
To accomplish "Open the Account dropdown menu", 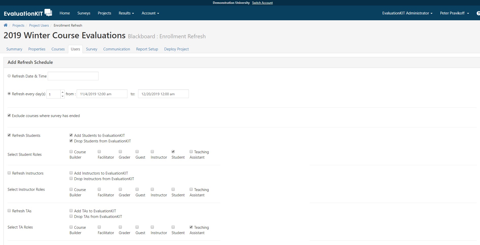I will (x=150, y=13).
